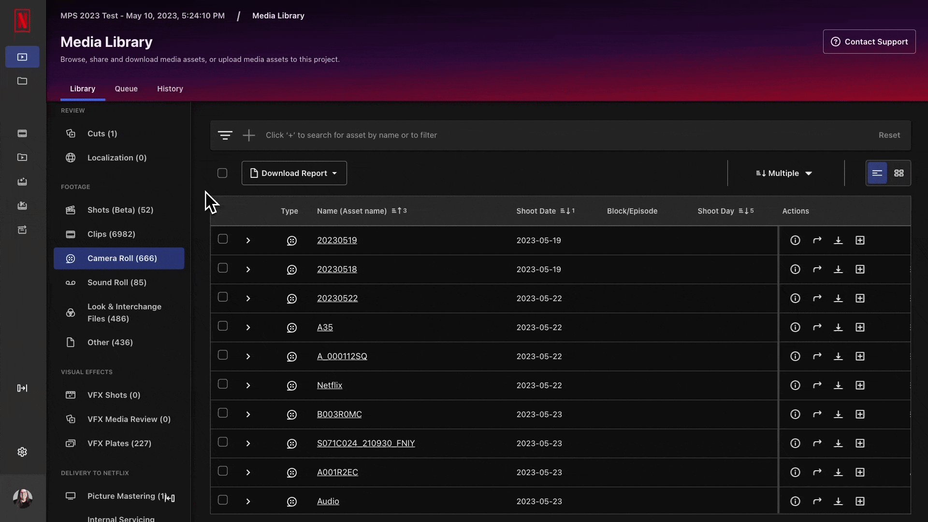928x522 pixels.
Task: Expand the A35 row
Action: coord(248,327)
